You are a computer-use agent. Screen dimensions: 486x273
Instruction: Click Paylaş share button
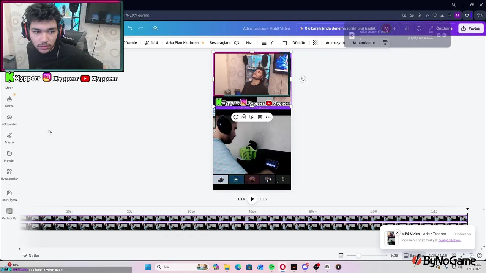point(471,28)
